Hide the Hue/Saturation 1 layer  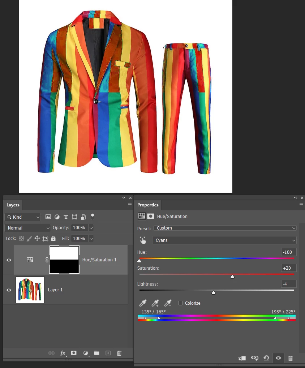click(9, 260)
